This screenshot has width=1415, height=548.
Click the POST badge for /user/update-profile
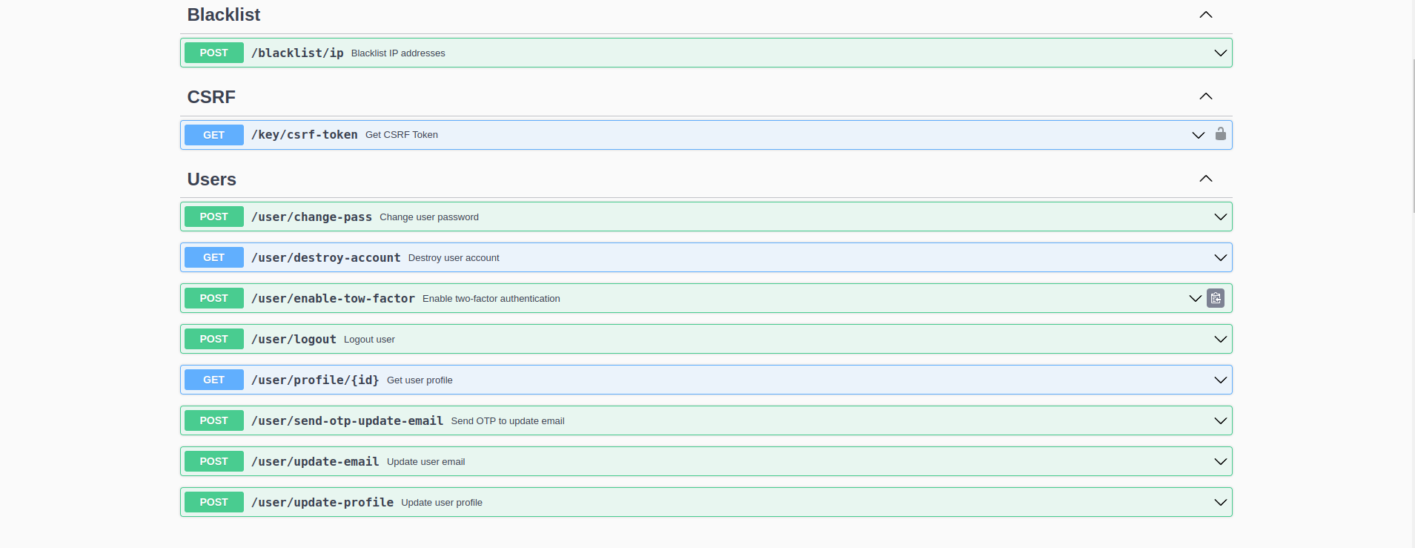click(213, 502)
